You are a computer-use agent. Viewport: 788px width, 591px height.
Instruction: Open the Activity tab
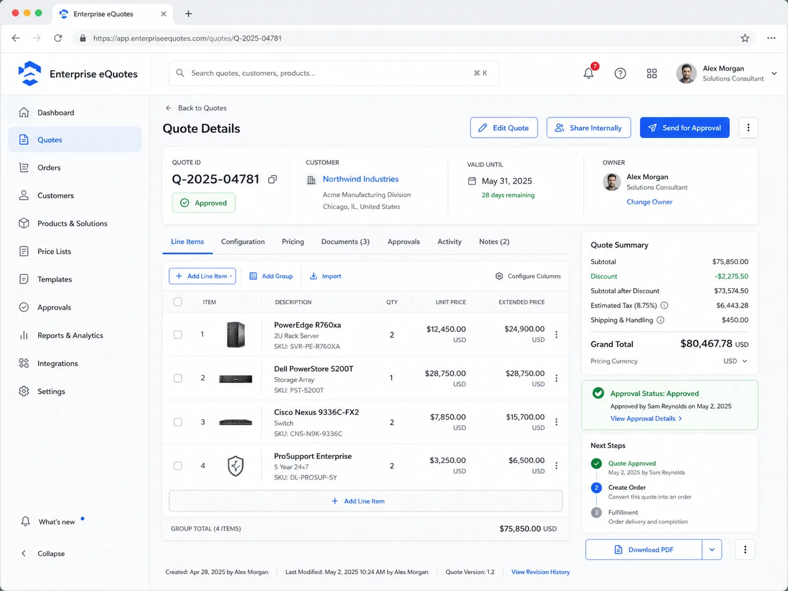click(x=450, y=242)
